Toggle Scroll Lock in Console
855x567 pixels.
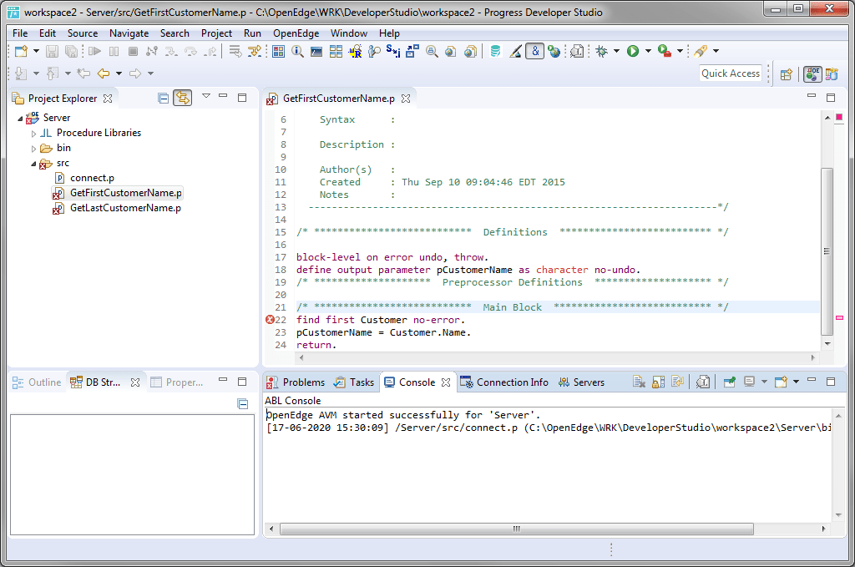658,382
